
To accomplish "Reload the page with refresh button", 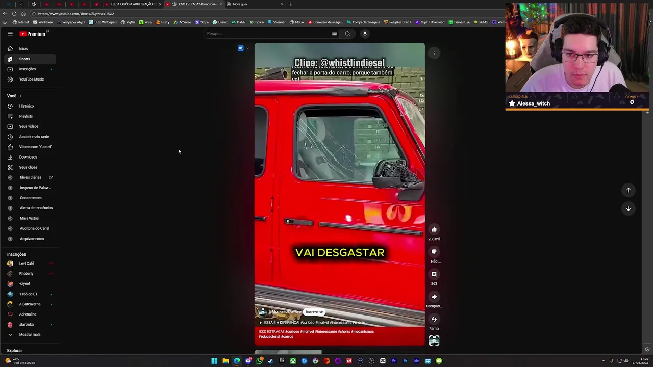I will point(14,14).
